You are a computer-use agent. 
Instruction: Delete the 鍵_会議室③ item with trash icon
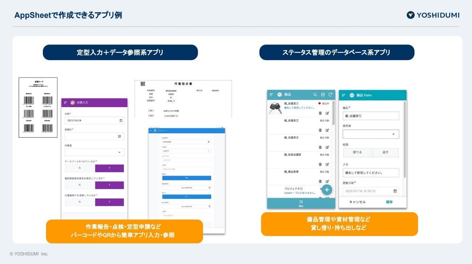point(320,147)
